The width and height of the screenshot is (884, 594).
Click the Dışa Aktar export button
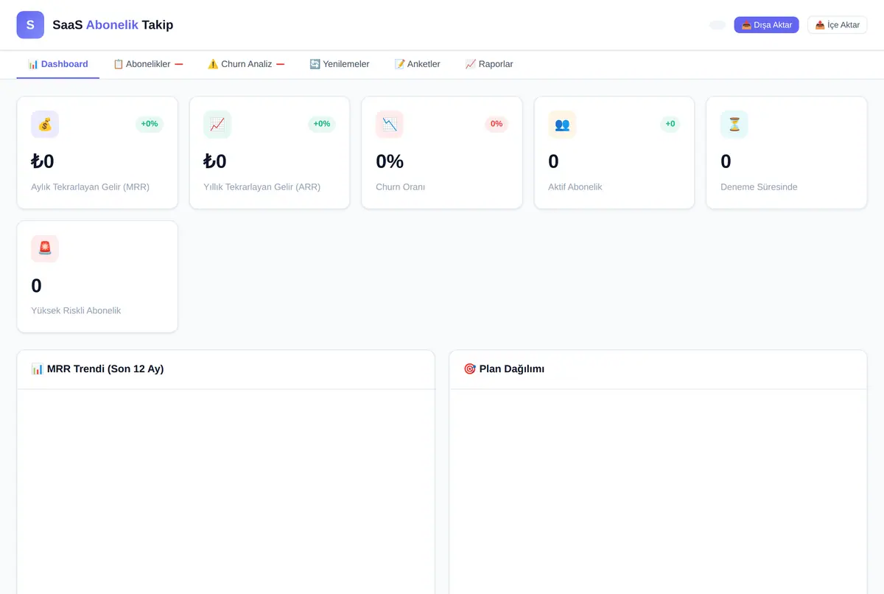pyautogui.click(x=767, y=25)
